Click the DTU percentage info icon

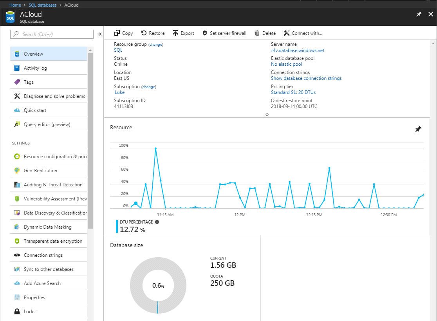157,222
